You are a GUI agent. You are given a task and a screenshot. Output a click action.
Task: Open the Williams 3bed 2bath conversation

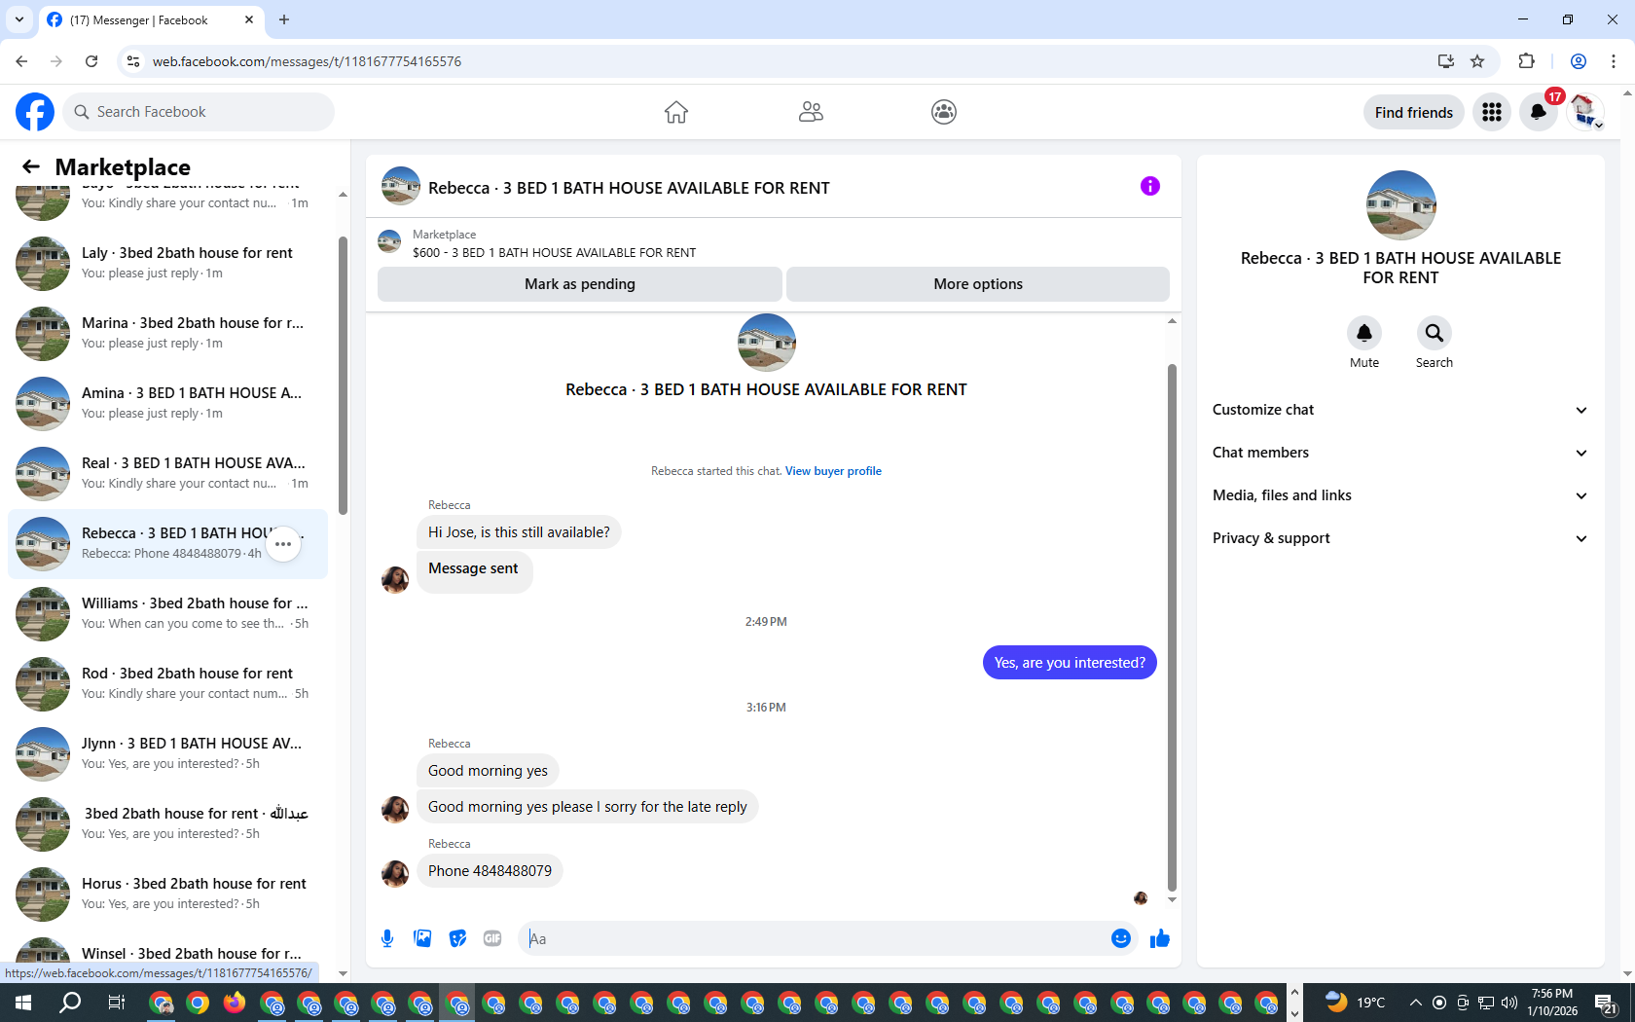(167, 614)
